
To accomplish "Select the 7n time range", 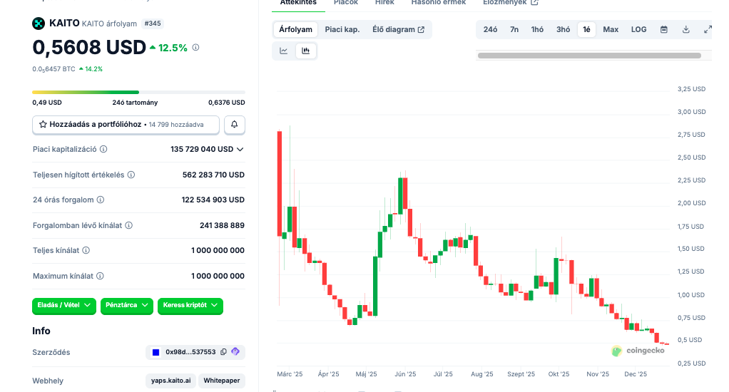I will (514, 29).
